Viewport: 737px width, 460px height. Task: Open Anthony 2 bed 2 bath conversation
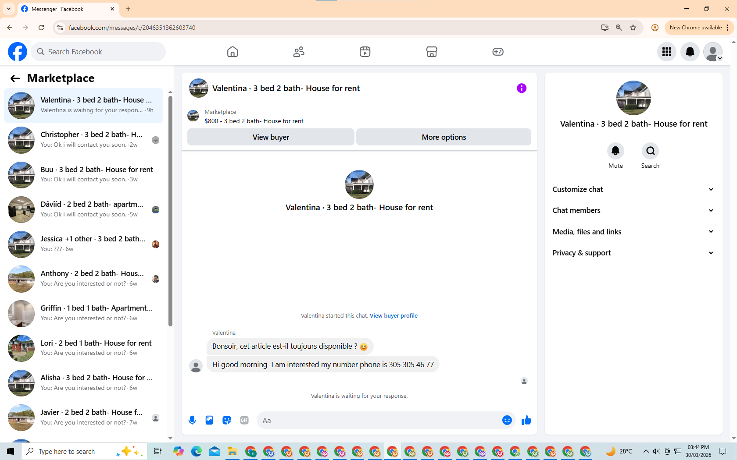(83, 279)
